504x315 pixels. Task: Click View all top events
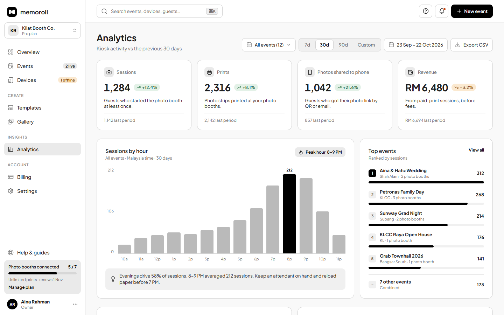[x=476, y=150]
